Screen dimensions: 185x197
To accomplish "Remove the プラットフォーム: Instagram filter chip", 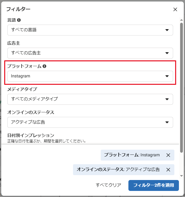I will [168, 155].
